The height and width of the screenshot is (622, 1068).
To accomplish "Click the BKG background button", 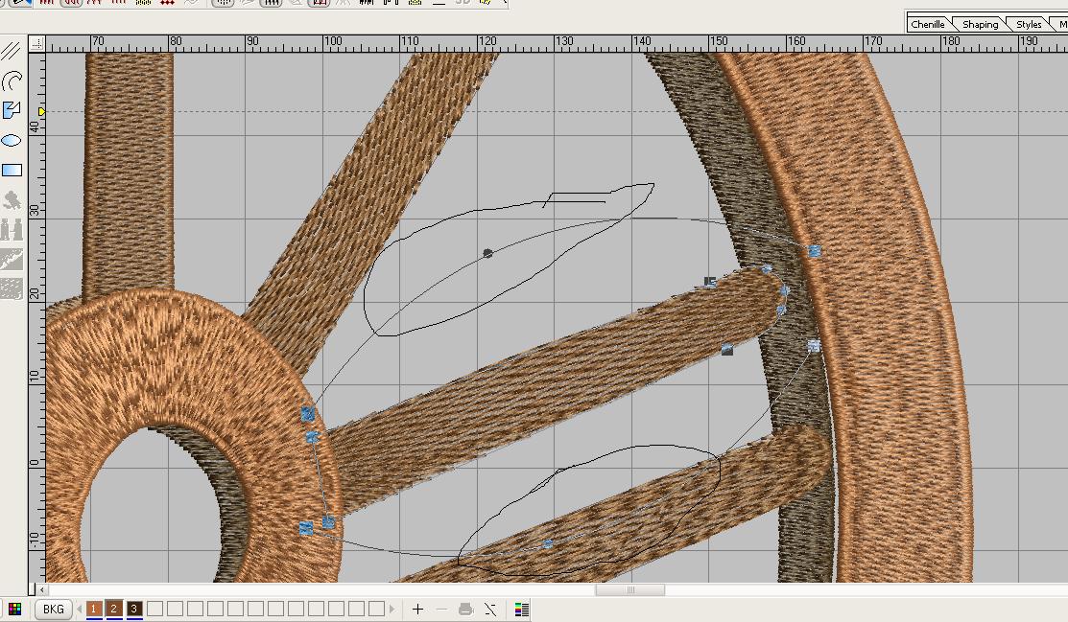I will point(54,609).
